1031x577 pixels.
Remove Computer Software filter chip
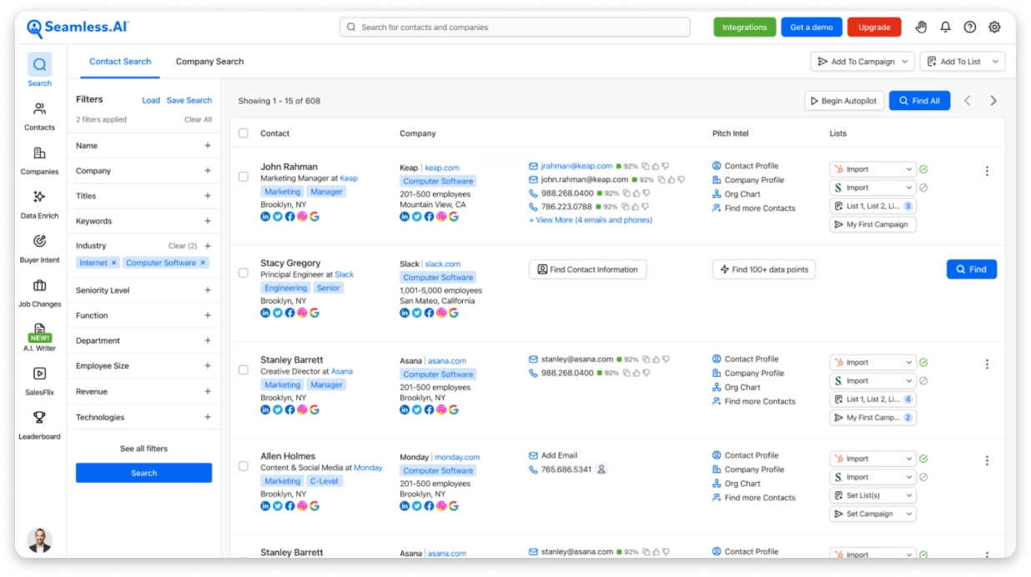click(203, 263)
